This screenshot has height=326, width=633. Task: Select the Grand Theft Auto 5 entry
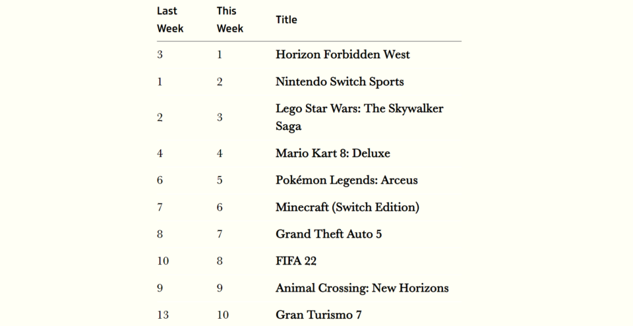(328, 234)
